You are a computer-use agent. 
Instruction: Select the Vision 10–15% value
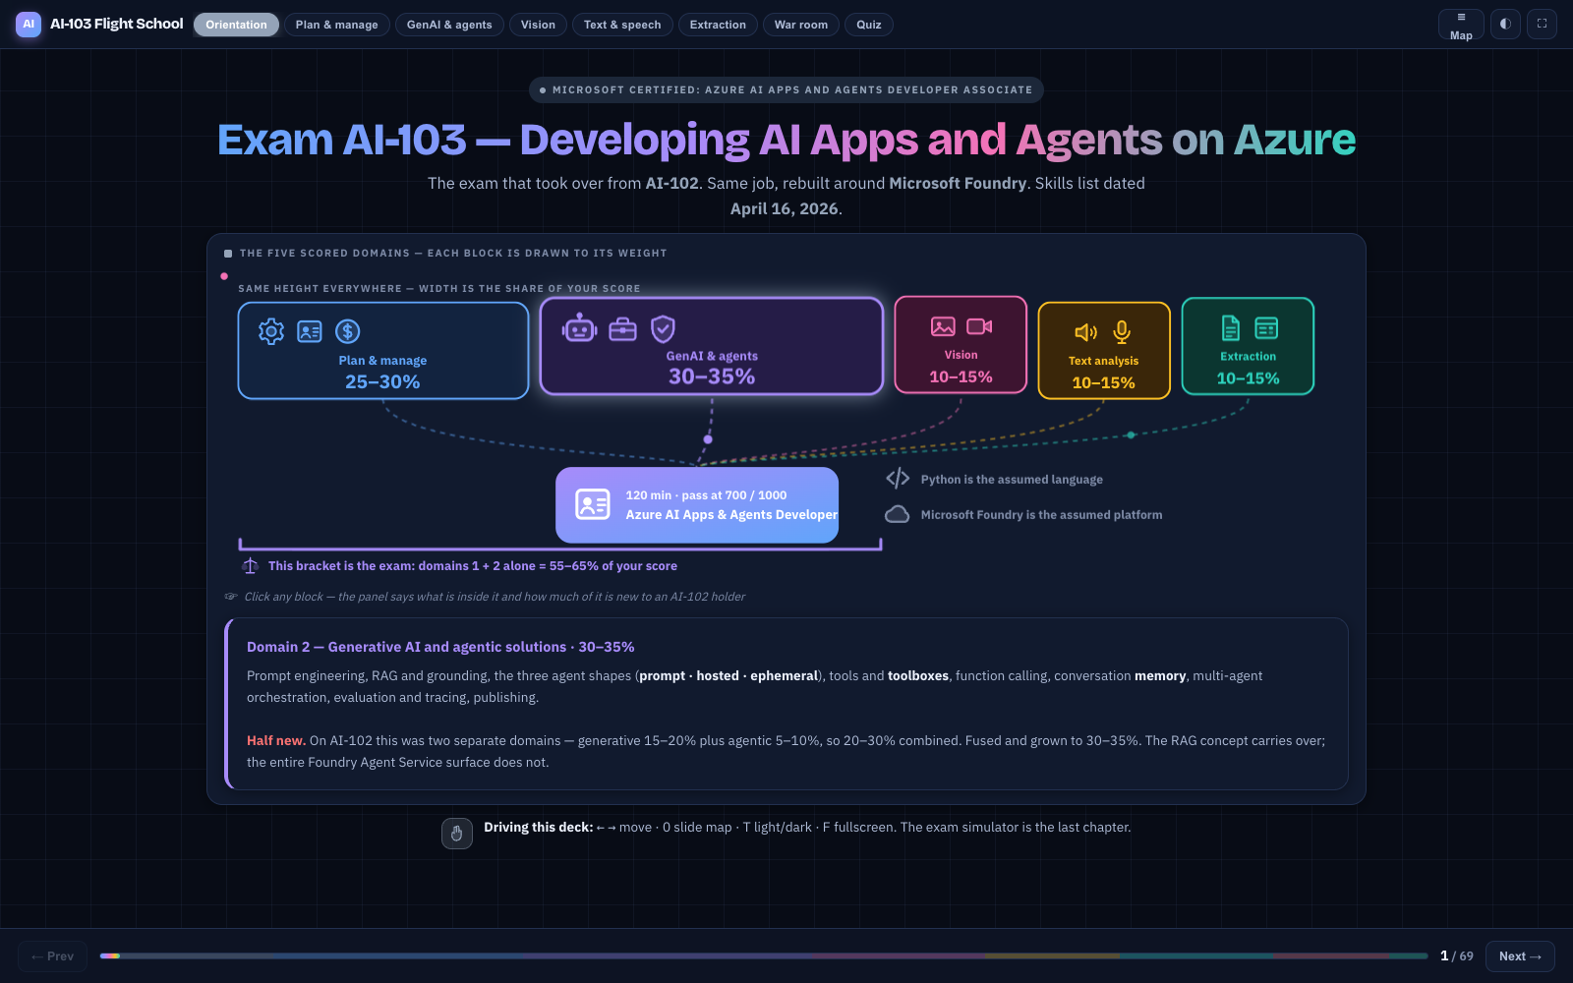[961, 376]
